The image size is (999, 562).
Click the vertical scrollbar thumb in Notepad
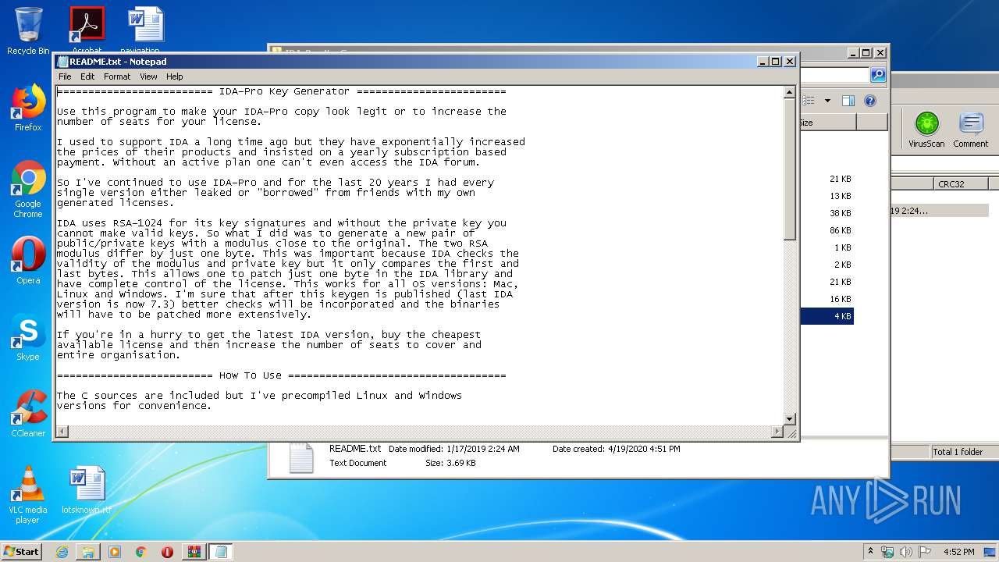click(789, 169)
